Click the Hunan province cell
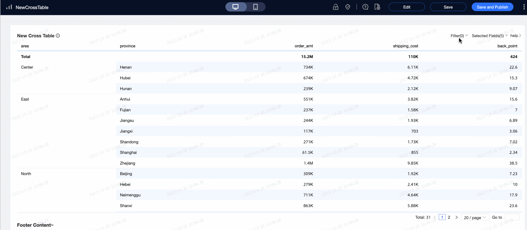527x230 pixels. pyautogui.click(x=126, y=89)
